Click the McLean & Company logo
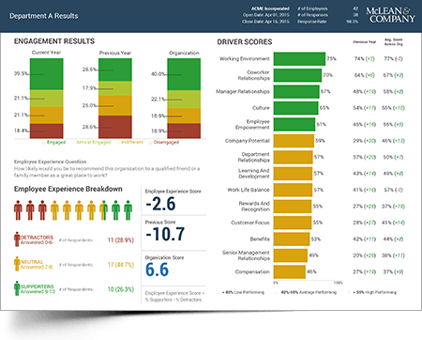This screenshot has width=422, height=340. point(390,15)
